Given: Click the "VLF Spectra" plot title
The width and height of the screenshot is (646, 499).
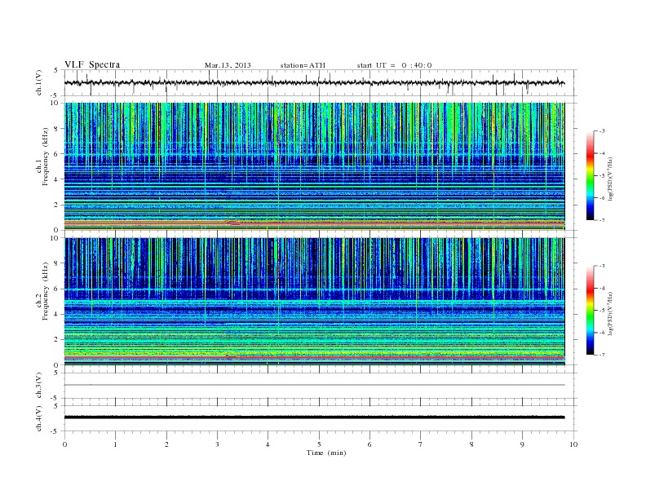Looking at the screenshot, I should 92,64.
